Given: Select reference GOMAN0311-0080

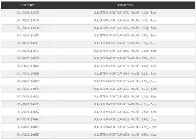Looking at the screenshot, I should point(28,58).
